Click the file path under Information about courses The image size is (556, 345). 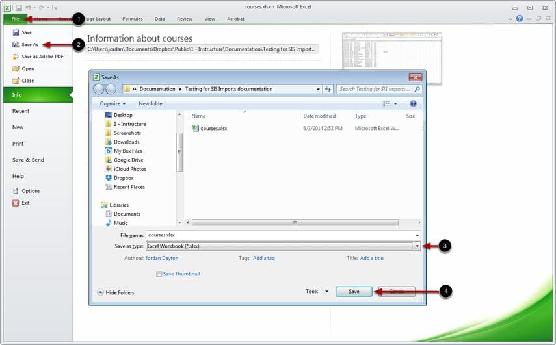[202, 49]
